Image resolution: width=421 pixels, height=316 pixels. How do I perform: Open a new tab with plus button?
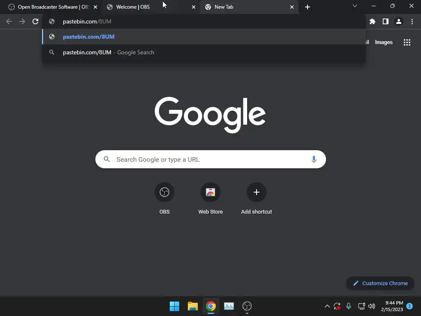tap(308, 7)
